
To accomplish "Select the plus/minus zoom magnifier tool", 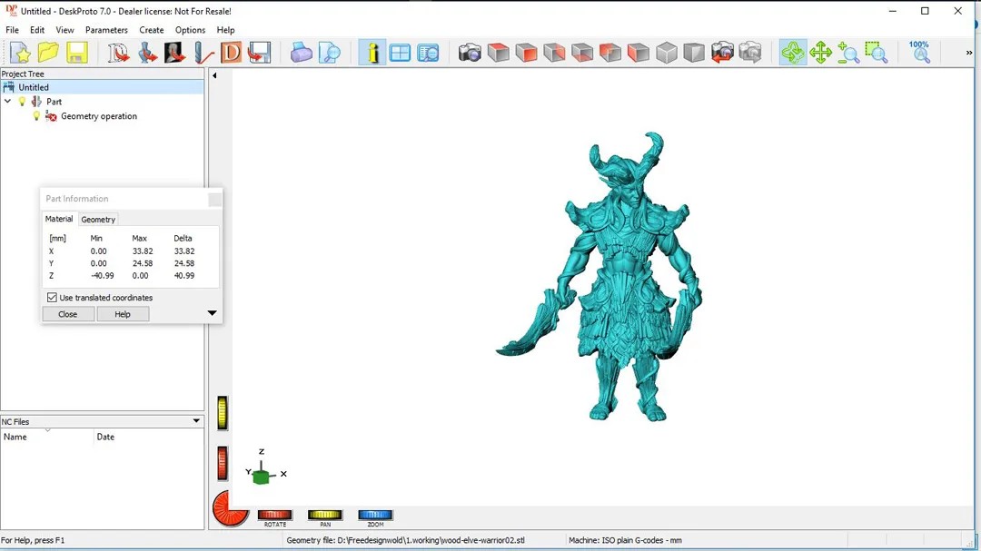I will point(848,53).
